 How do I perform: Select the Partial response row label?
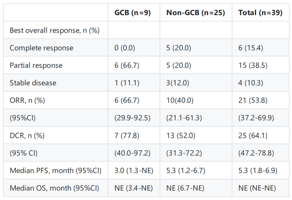[x=36, y=65]
